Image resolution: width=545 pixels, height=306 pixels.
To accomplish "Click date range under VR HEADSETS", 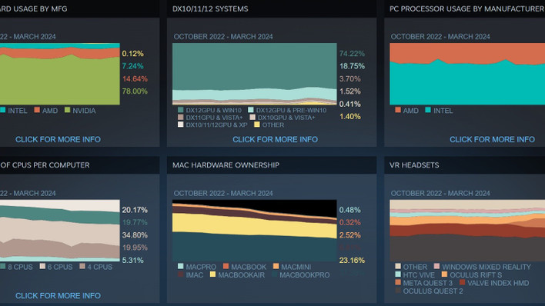I will [440, 193].
